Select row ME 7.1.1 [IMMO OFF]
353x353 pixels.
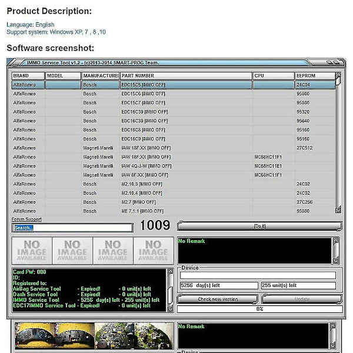[174, 211]
